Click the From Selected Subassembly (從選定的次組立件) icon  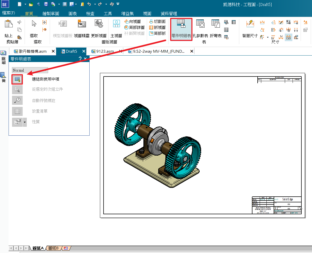pyautogui.click(x=17, y=89)
